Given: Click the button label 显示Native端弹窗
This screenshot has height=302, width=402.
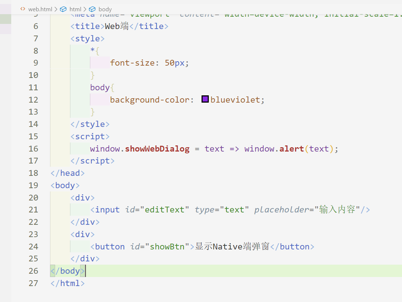Looking at the screenshot, I should click(x=232, y=247).
